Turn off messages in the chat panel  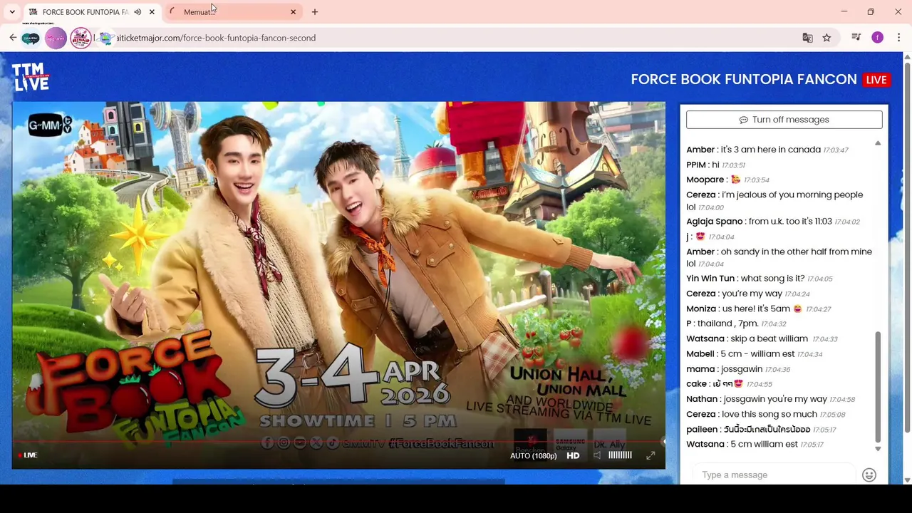coord(784,120)
